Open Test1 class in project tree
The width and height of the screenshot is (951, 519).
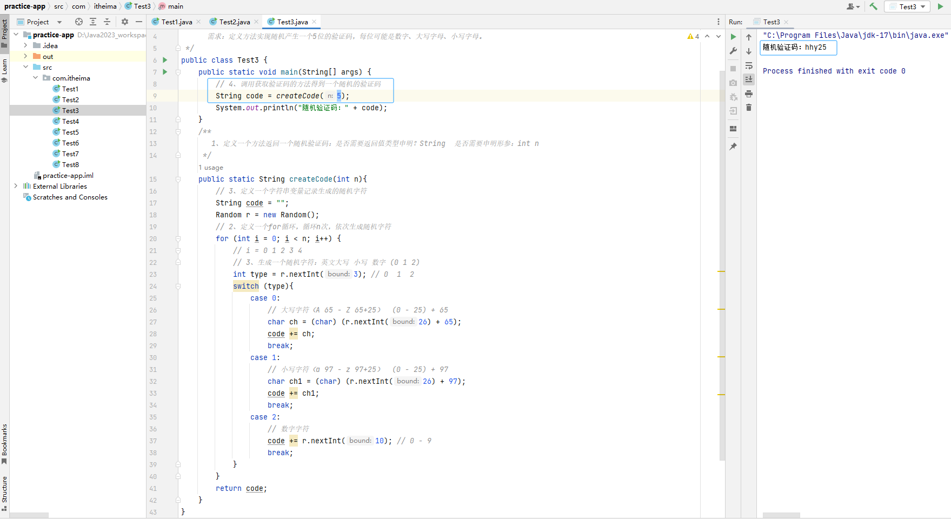click(70, 89)
